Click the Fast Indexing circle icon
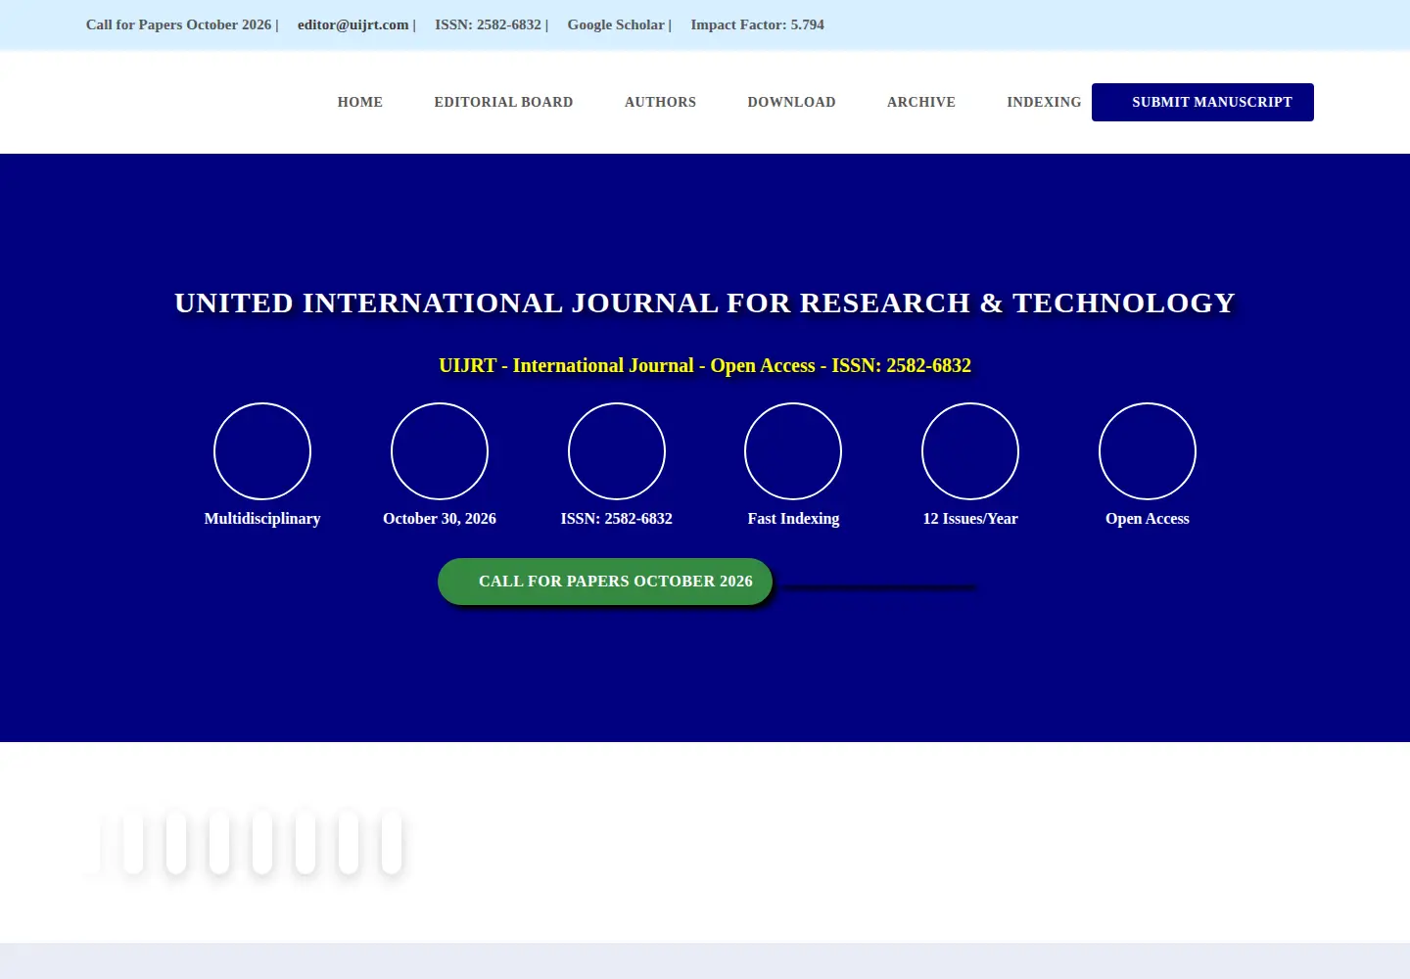 tap(793, 451)
